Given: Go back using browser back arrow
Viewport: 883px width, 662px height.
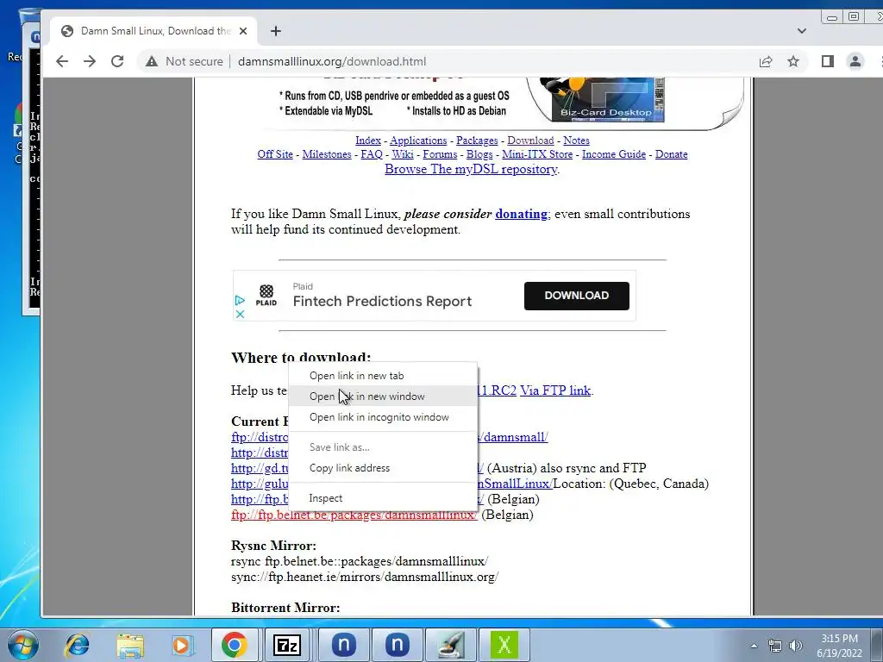Looking at the screenshot, I should 62,61.
